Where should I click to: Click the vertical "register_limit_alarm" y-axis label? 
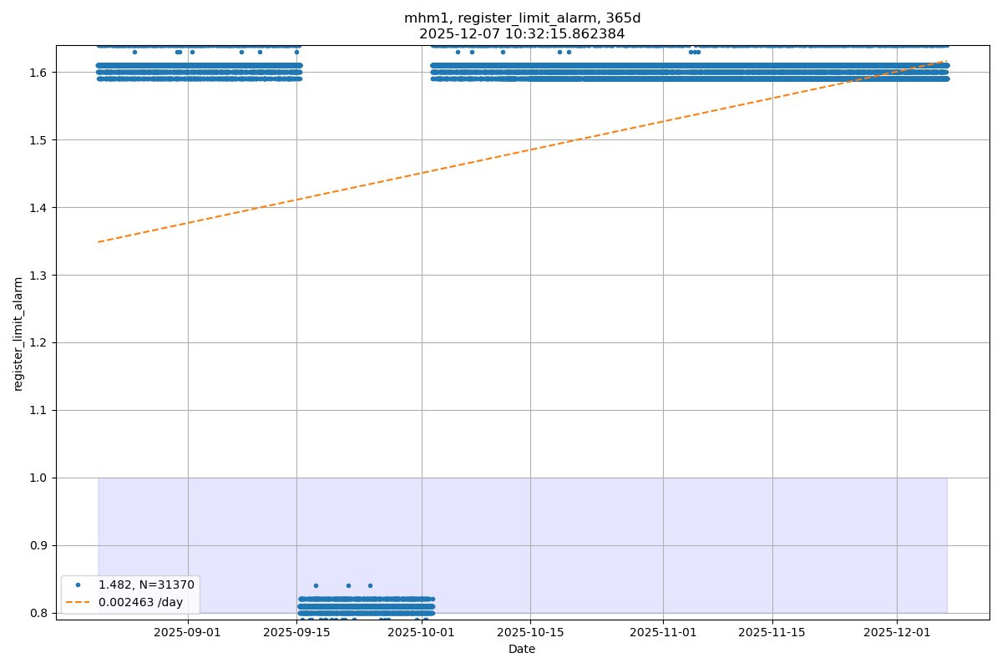(x=18, y=334)
